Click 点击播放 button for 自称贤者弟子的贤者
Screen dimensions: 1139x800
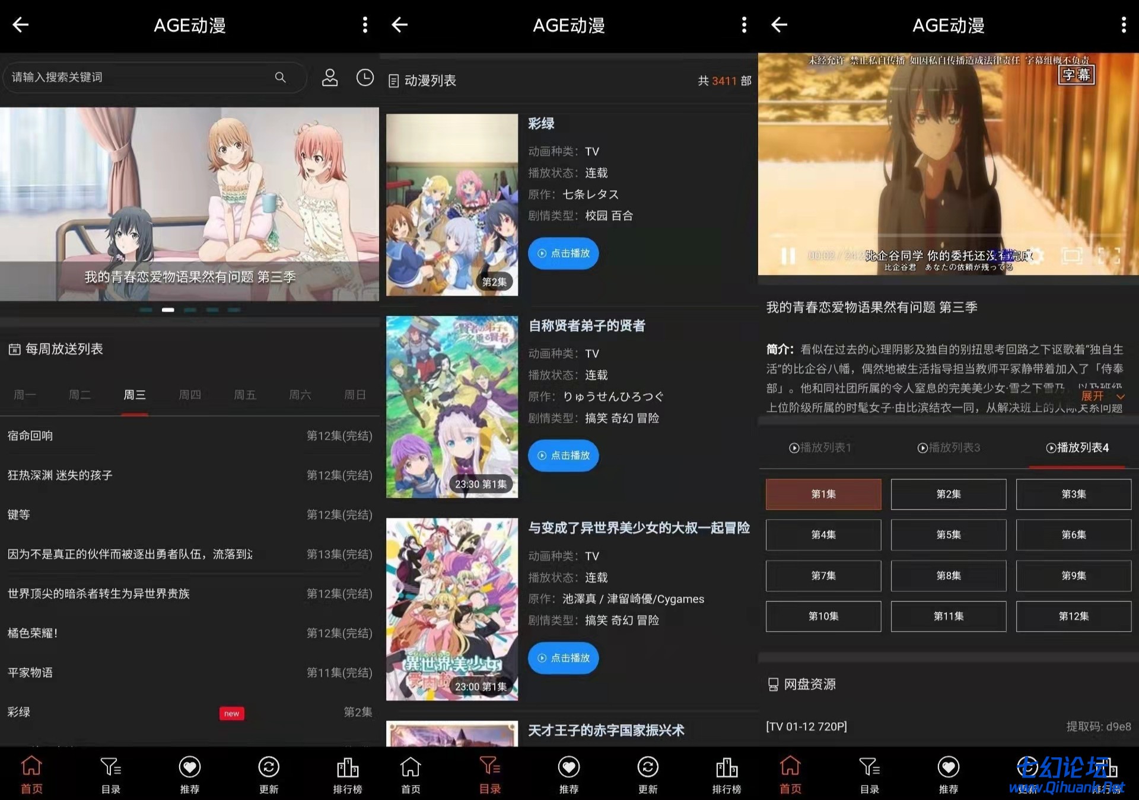(x=563, y=455)
